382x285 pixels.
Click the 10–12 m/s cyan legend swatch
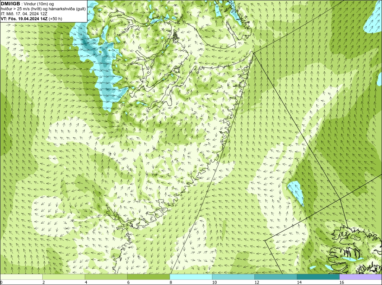tap(233, 277)
